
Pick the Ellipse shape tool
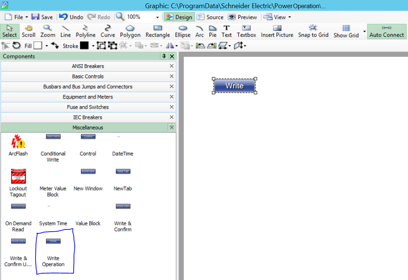[182, 31]
